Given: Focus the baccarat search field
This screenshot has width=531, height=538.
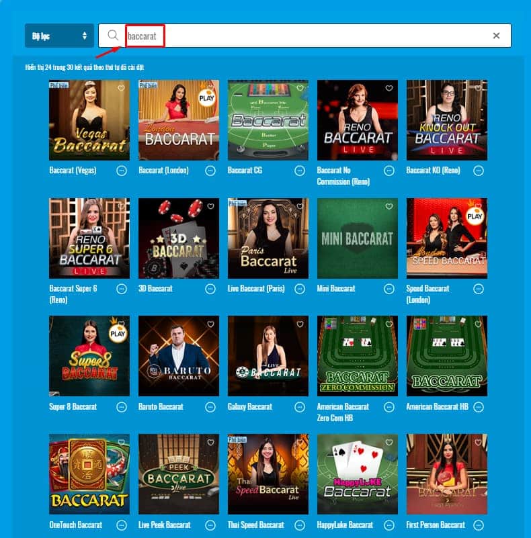Looking at the screenshot, I should click(304, 36).
